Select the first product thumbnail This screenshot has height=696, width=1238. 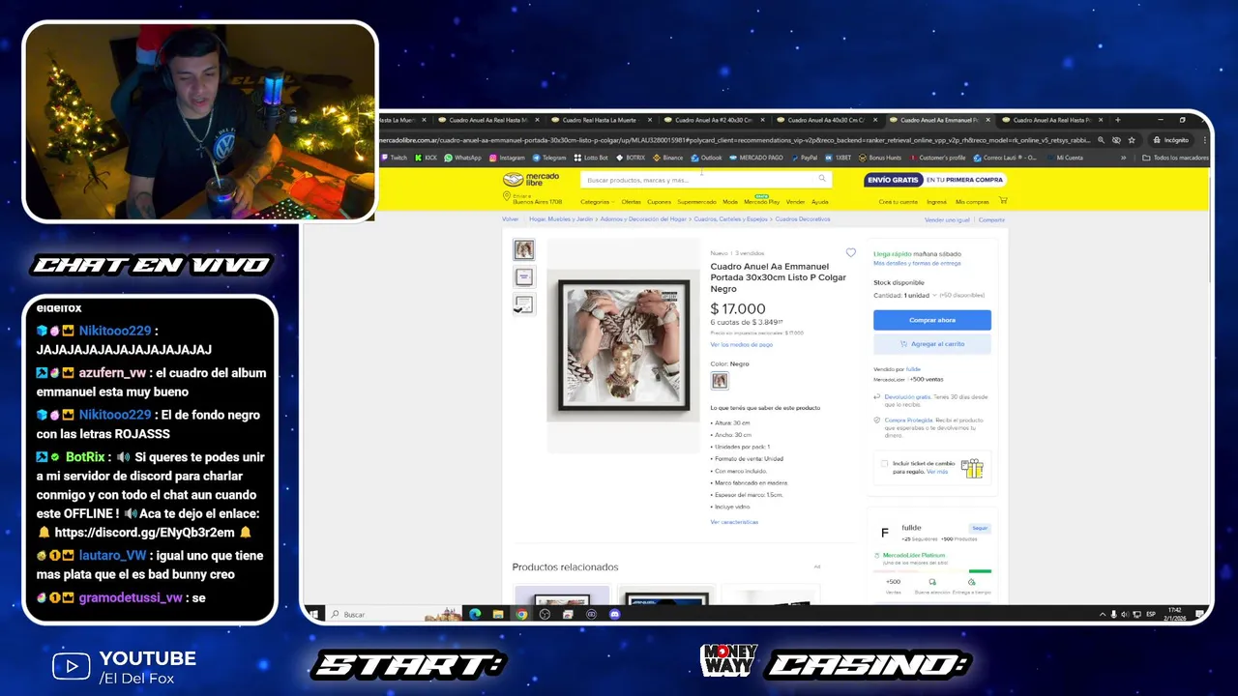pos(523,250)
